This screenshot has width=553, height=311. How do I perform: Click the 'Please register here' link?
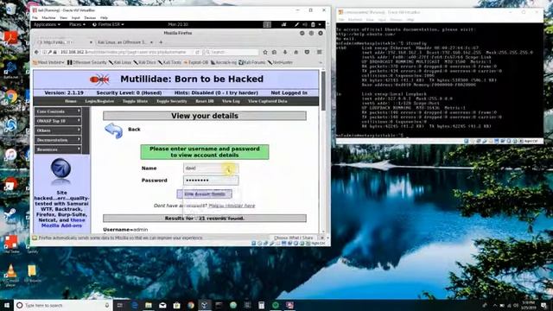[x=232, y=206]
